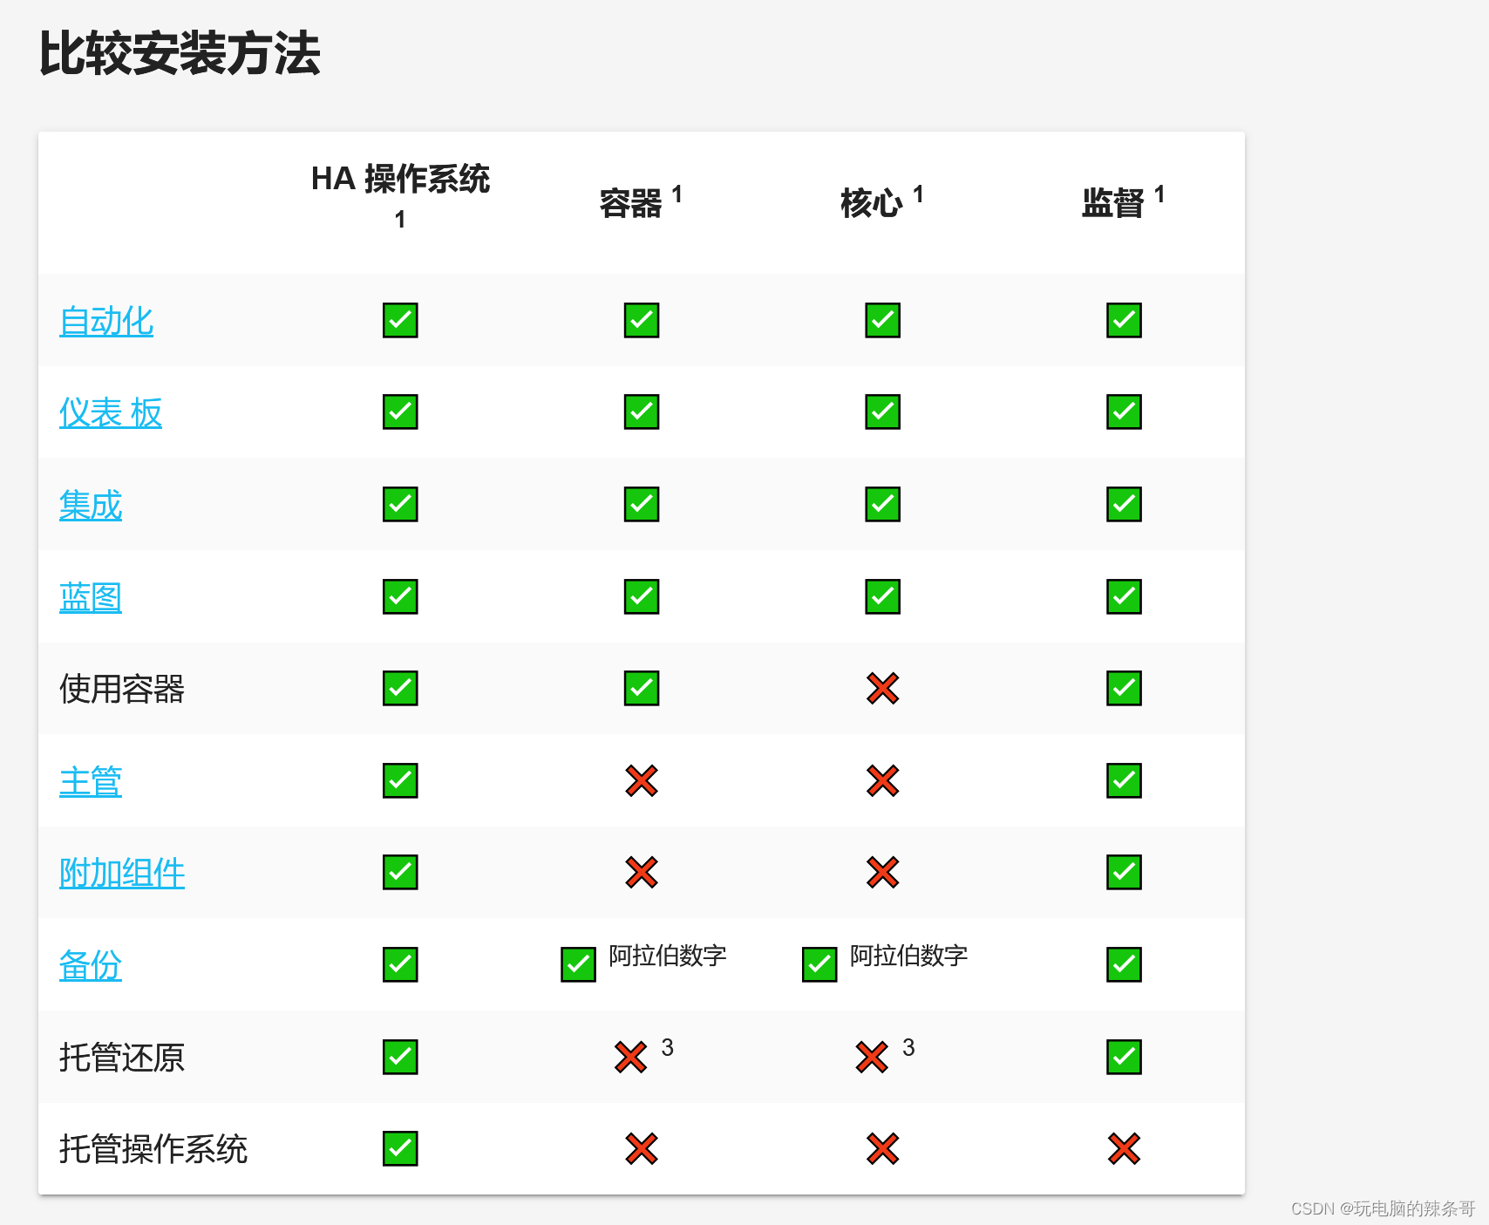Click the green check for 自动化 under 容器
Image resolution: width=1489 pixels, height=1225 pixels.
(642, 320)
